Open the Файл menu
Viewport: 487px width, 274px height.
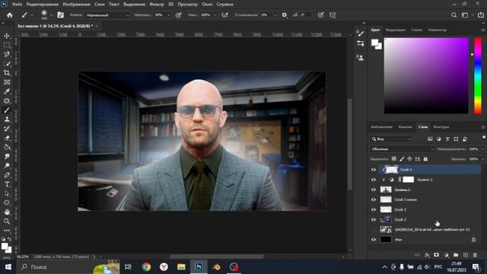pos(17,5)
